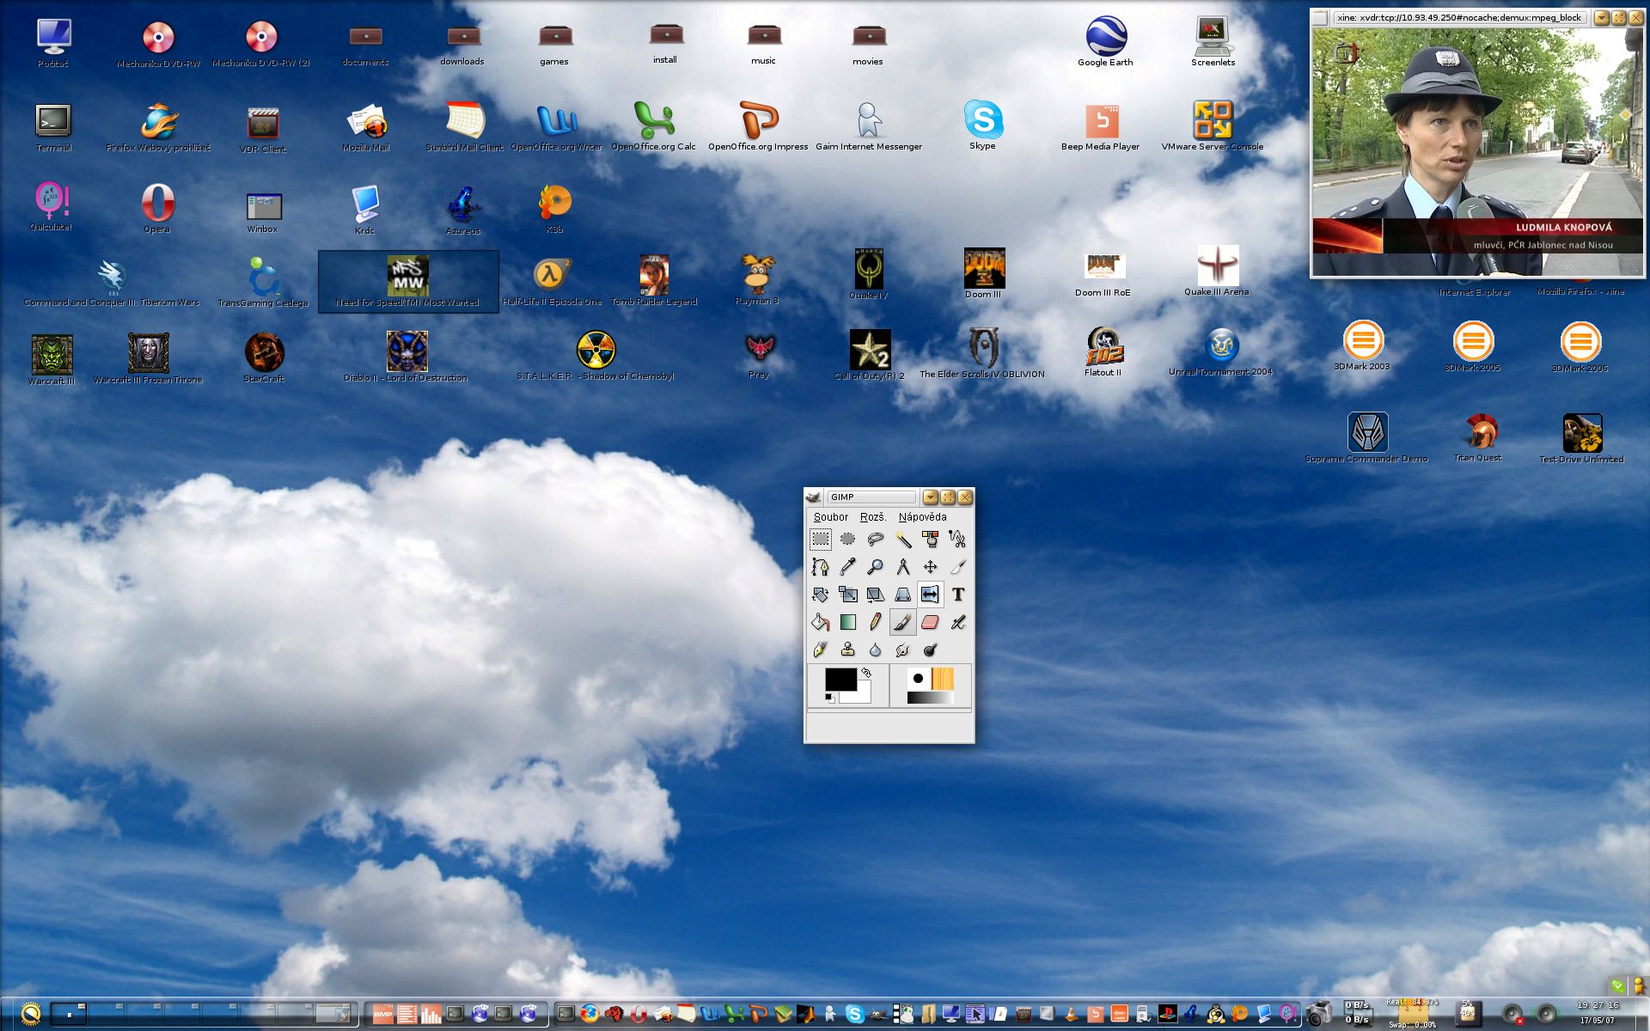
Task: Choose the Rotate tool in GIMP
Action: coord(821,595)
